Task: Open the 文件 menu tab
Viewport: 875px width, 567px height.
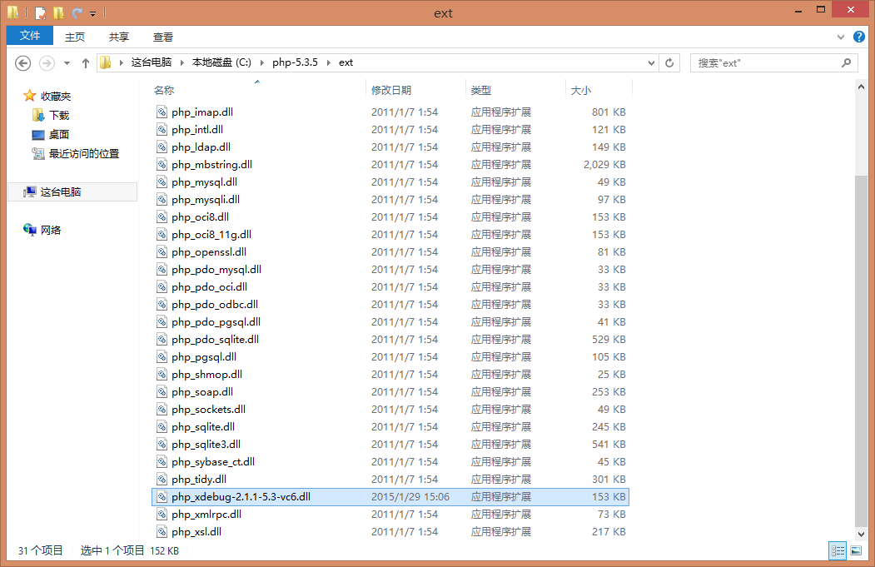Action: coord(30,36)
